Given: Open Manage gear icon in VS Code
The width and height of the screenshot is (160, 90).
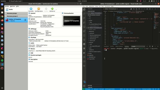Looking at the screenshot, I should 84,86.
